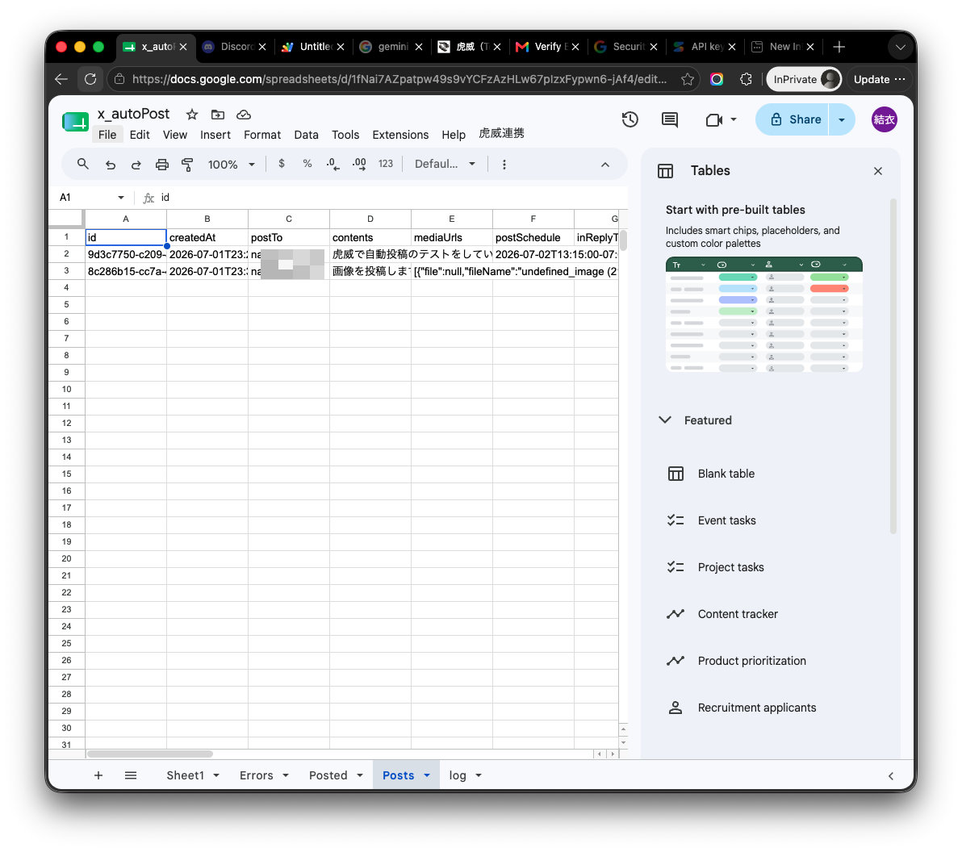The width and height of the screenshot is (962, 852).
Task: Collapse the toolbar with up chevron
Action: [x=605, y=165]
